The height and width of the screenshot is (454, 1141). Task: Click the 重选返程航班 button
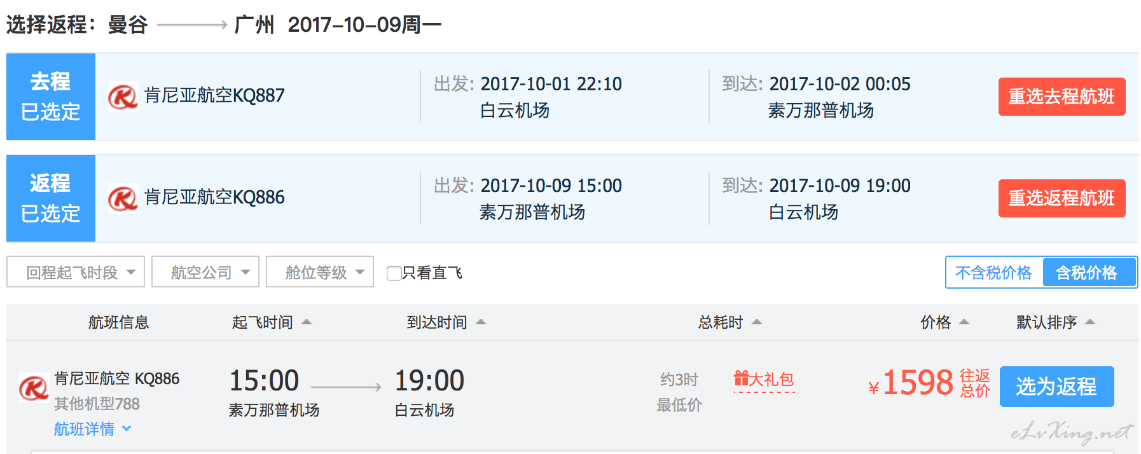[x=1061, y=198]
